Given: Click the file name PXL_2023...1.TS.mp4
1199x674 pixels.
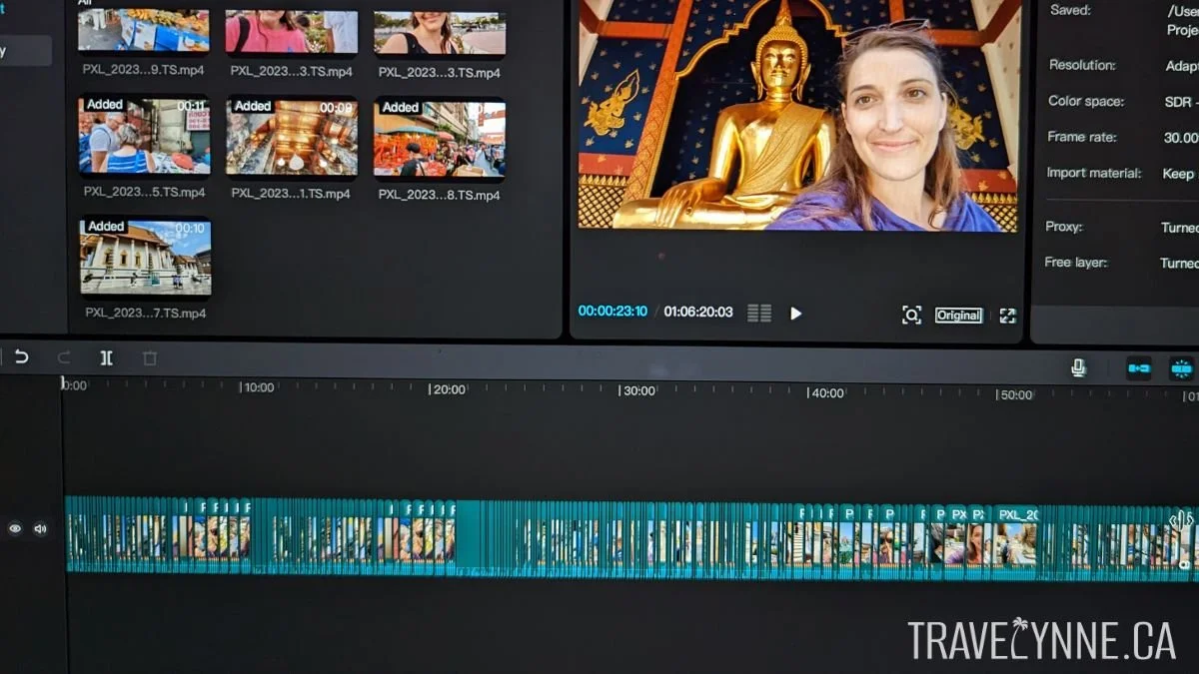Looking at the screenshot, I should pyautogui.click(x=291, y=194).
